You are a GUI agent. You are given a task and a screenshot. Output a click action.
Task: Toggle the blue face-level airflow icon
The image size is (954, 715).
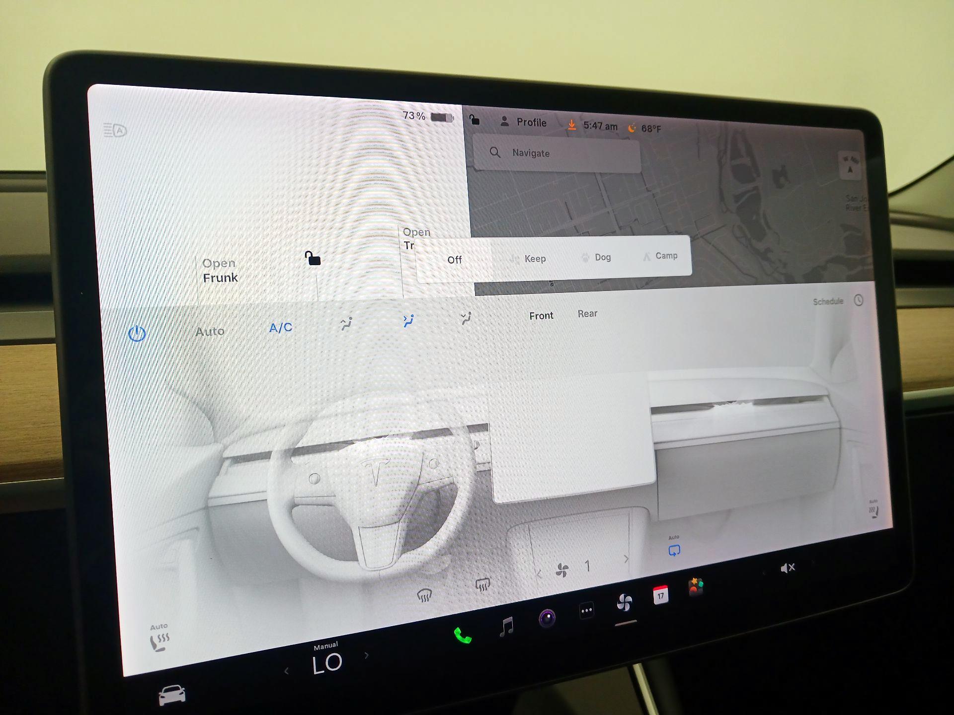pyautogui.click(x=408, y=321)
